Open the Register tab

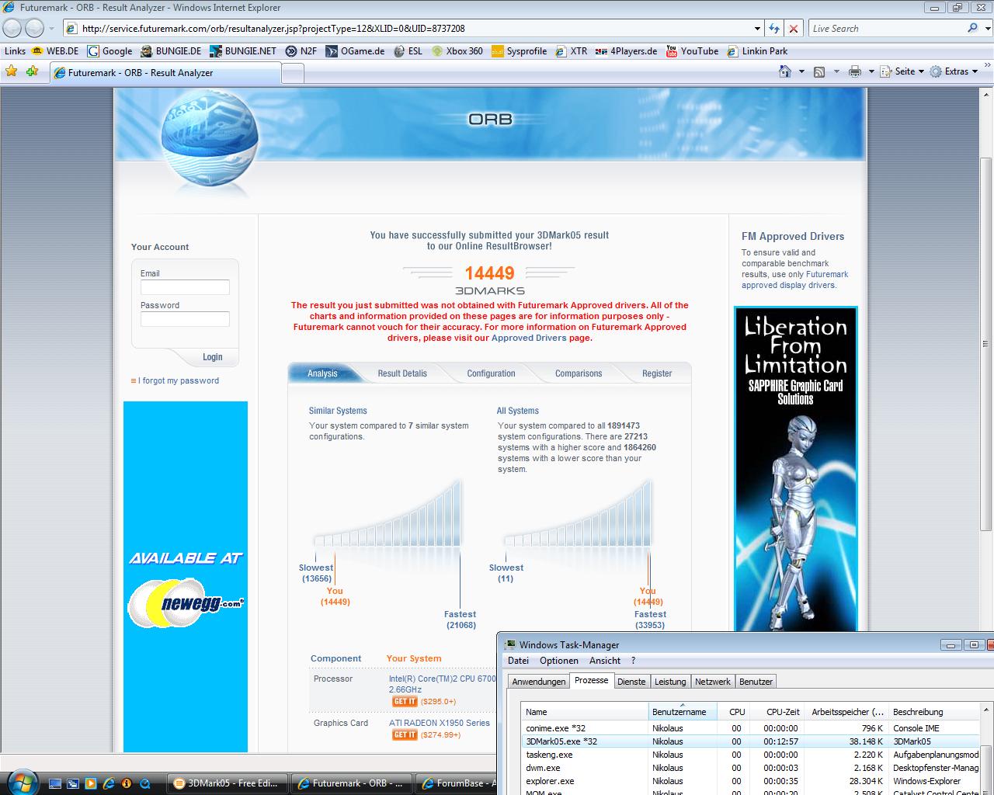(x=657, y=373)
